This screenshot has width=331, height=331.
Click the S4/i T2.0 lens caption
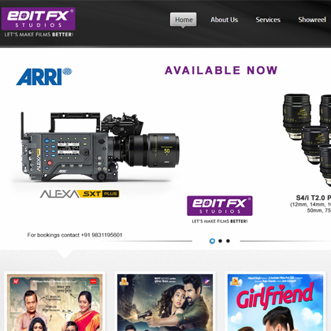click(x=313, y=198)
